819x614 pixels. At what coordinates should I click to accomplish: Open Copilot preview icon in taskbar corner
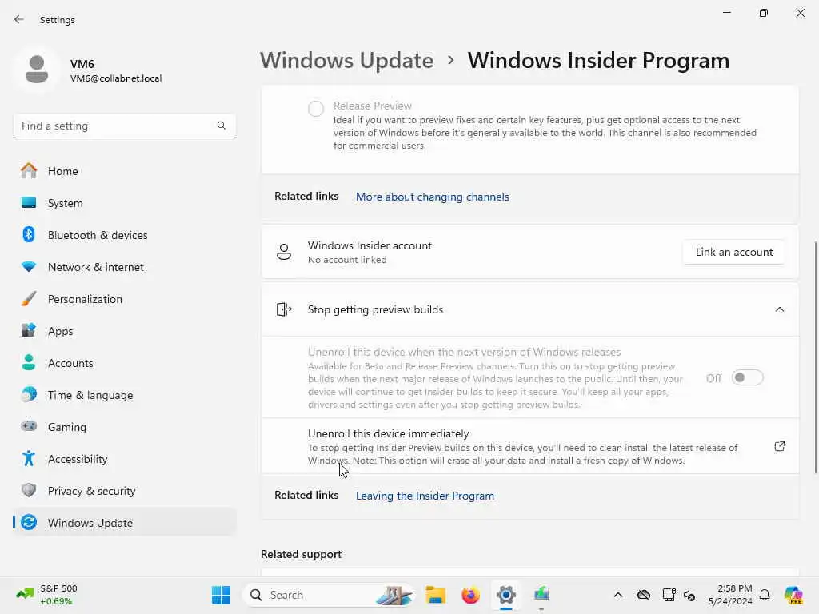[793, 595]
